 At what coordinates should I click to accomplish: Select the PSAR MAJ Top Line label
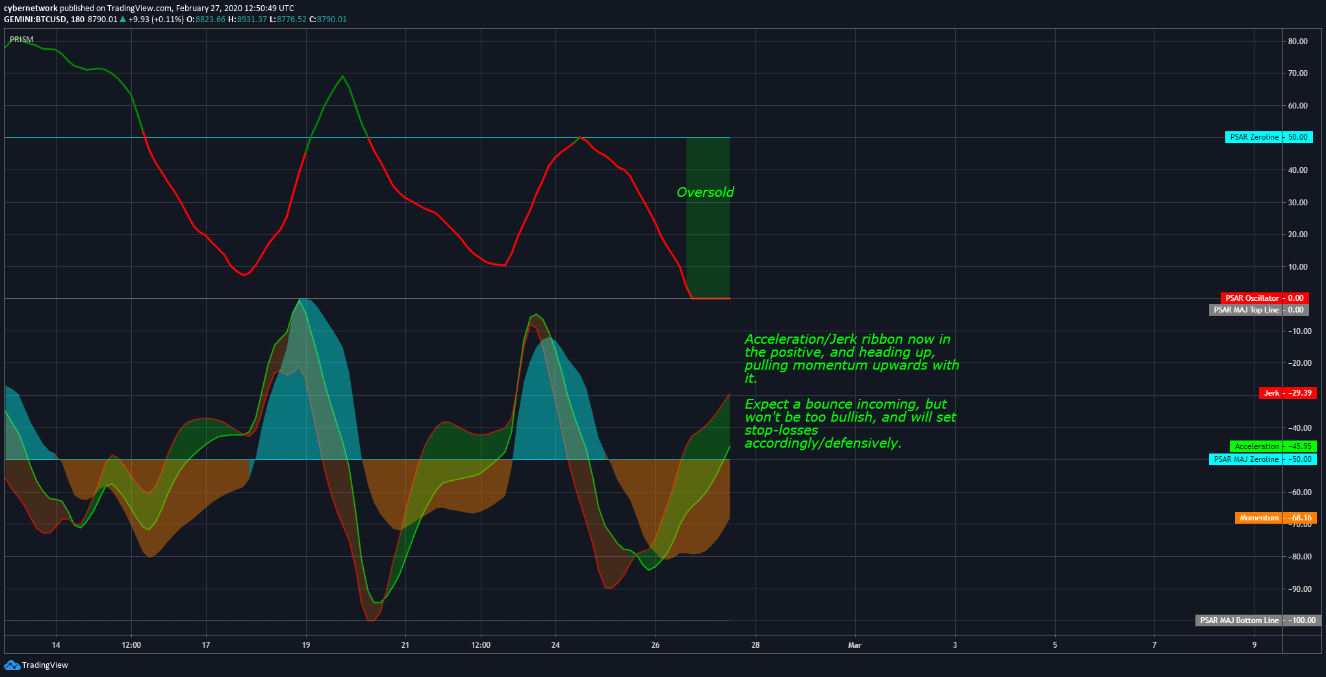[x=1259, y=310]
